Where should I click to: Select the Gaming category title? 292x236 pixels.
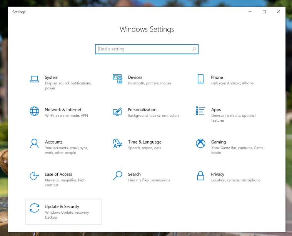point(219,142)
